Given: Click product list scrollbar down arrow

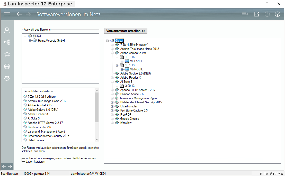Looking at the screenshot, I should (96, 140).
